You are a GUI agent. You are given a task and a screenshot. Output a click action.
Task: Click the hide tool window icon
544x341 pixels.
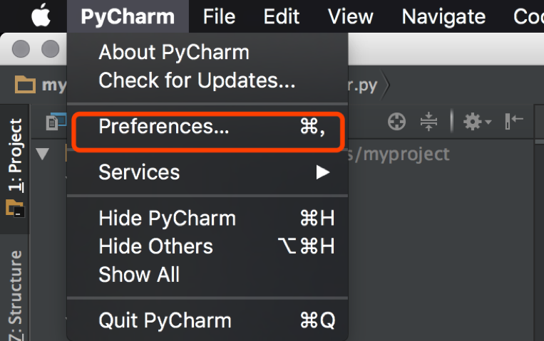point(514,121)
